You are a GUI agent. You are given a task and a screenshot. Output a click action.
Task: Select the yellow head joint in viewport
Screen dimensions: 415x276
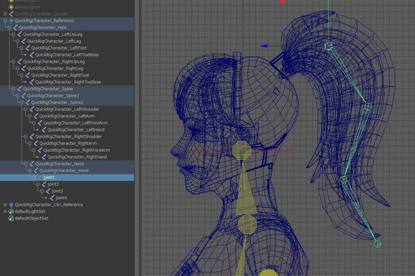coord(242,150)
